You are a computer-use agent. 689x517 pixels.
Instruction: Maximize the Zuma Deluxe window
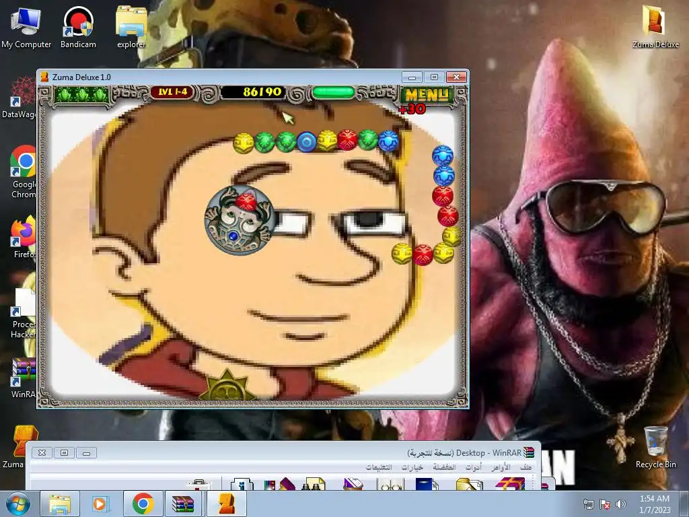click(434, 77)
